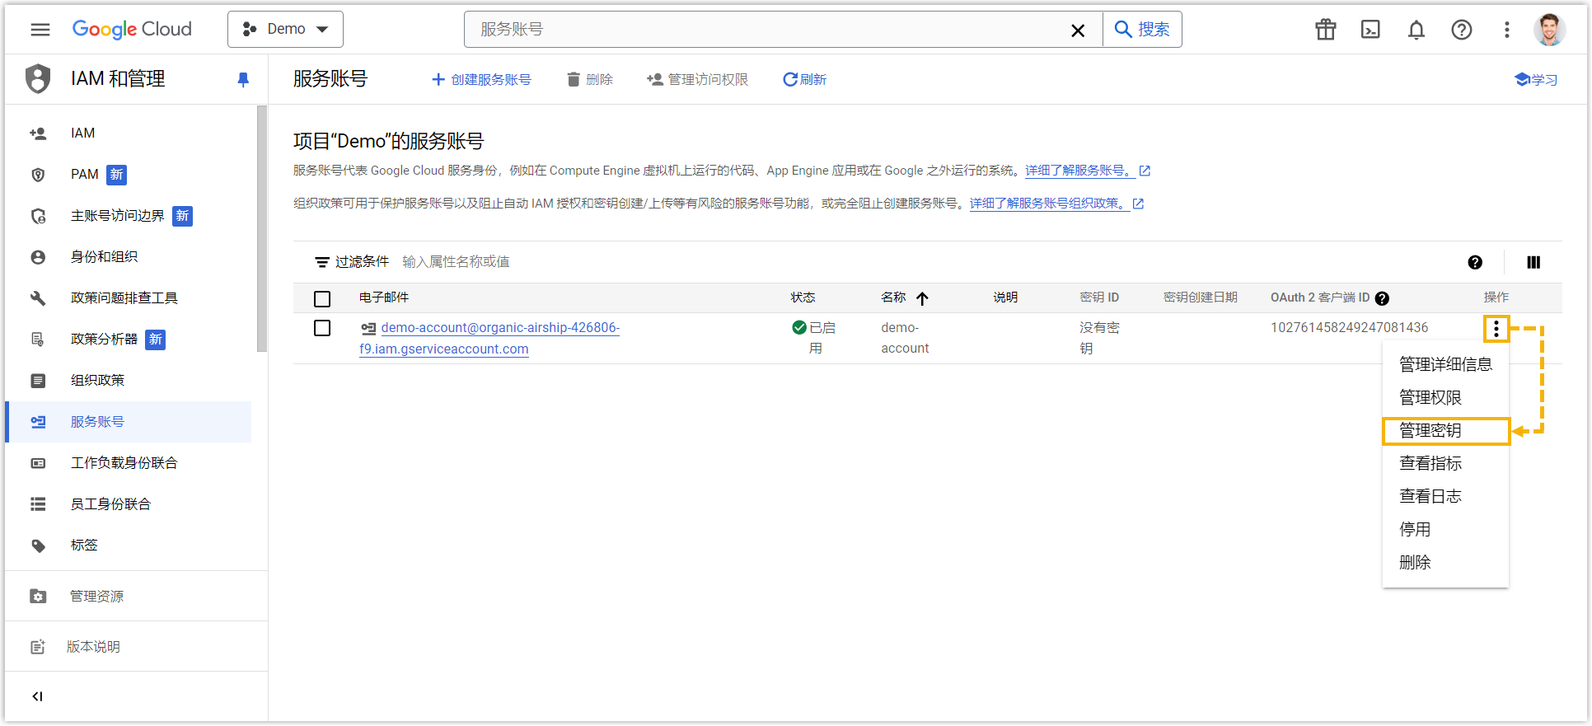
Task: Go to 工作负载身份联合 in sidebar
Action: point(124,463)
